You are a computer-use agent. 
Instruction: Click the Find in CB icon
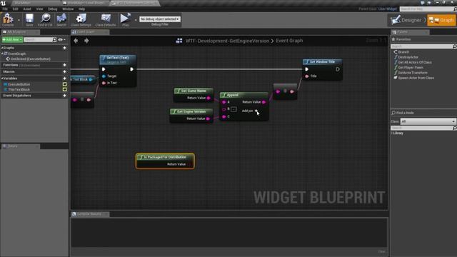[x=45, y=19]
